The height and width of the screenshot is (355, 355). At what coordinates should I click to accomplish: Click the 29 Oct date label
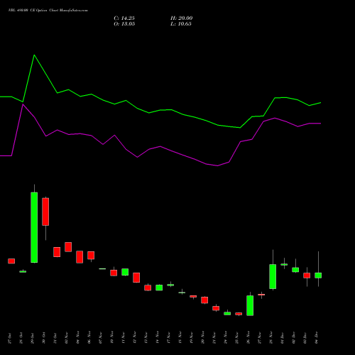tap(32, 338)
